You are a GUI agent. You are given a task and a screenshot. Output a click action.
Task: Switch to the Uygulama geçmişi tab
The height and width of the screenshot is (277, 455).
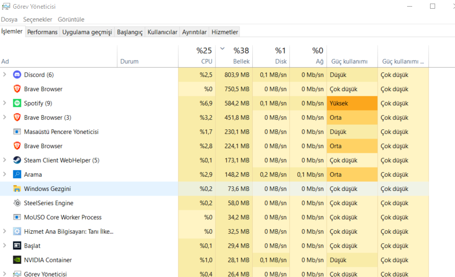tap(87, 32)
